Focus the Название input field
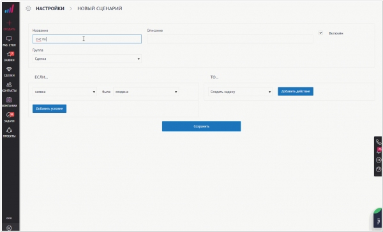 pyautogui.click(x=87, y=39)
